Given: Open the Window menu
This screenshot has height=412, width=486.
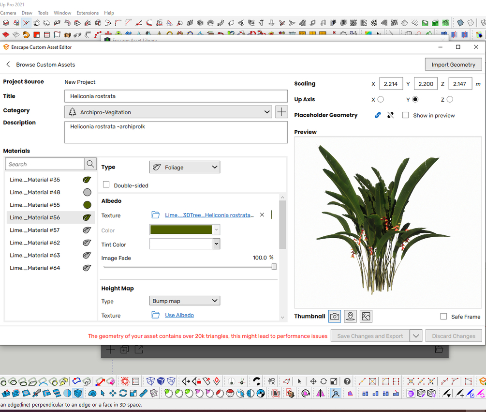Looking at the screenshot, I should pos(62,13).
